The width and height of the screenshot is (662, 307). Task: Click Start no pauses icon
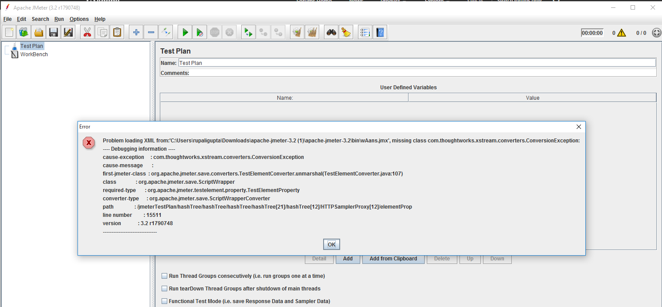(x=200, y=32)
